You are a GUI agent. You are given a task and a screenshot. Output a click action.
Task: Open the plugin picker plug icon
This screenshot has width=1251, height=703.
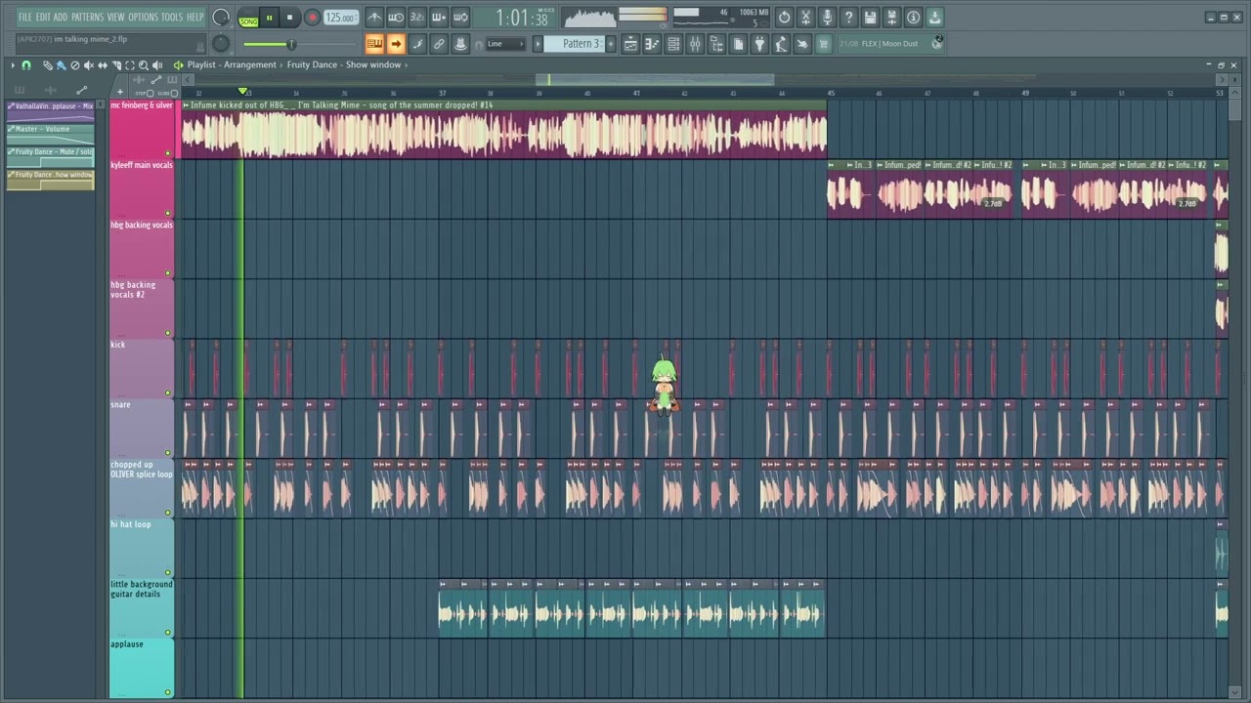click(x=759, y=44)
